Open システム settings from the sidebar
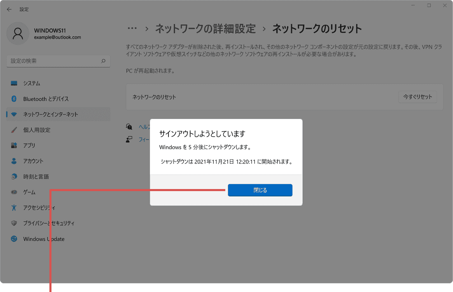This screenshot has width=453, height=292. click(35, 83)
